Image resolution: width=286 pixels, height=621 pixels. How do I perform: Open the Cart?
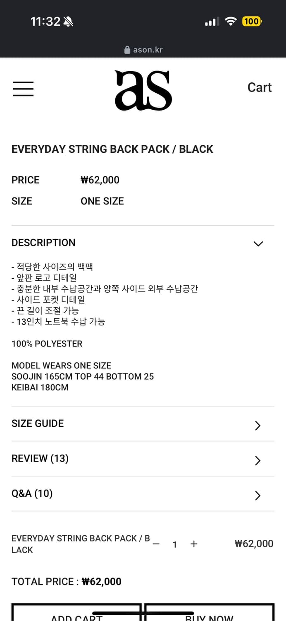[x=260, y=87]
